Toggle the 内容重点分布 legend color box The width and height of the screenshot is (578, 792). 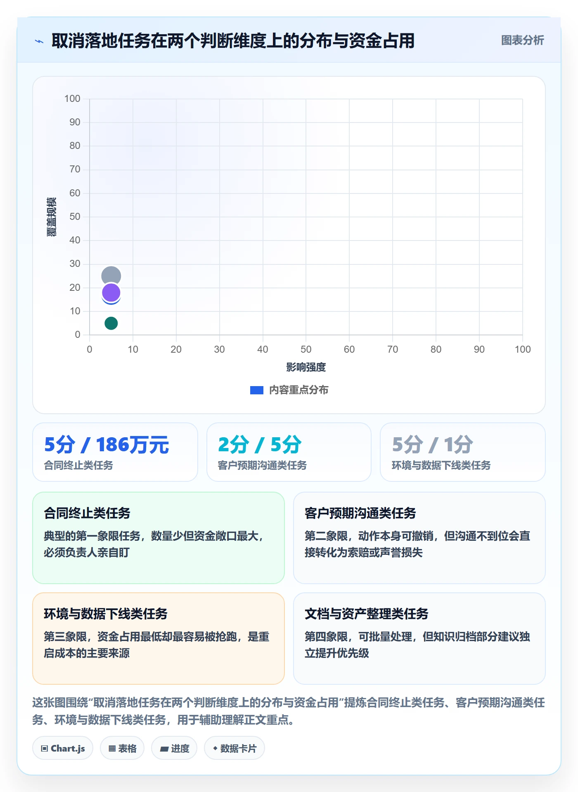[256, 390]
